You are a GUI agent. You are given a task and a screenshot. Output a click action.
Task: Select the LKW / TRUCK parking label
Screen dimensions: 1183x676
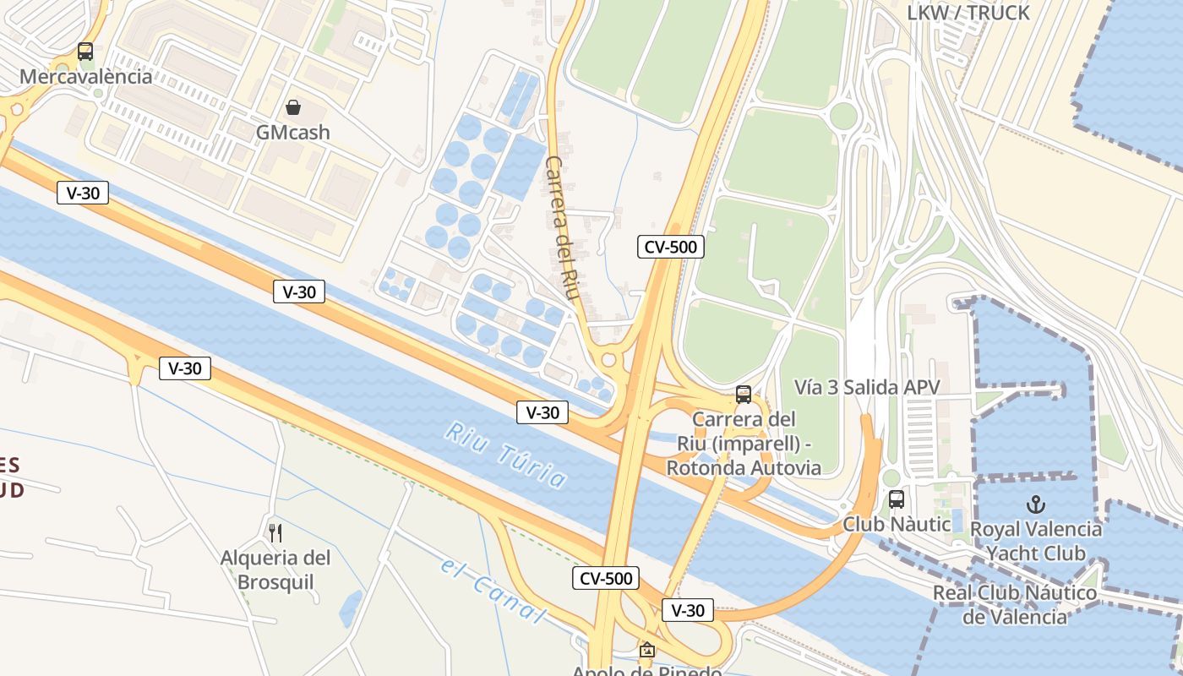[x=968, y=13]
